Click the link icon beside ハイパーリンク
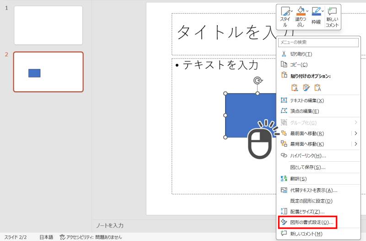The width and height of the screenshot is (366, 241). (284, 155)
